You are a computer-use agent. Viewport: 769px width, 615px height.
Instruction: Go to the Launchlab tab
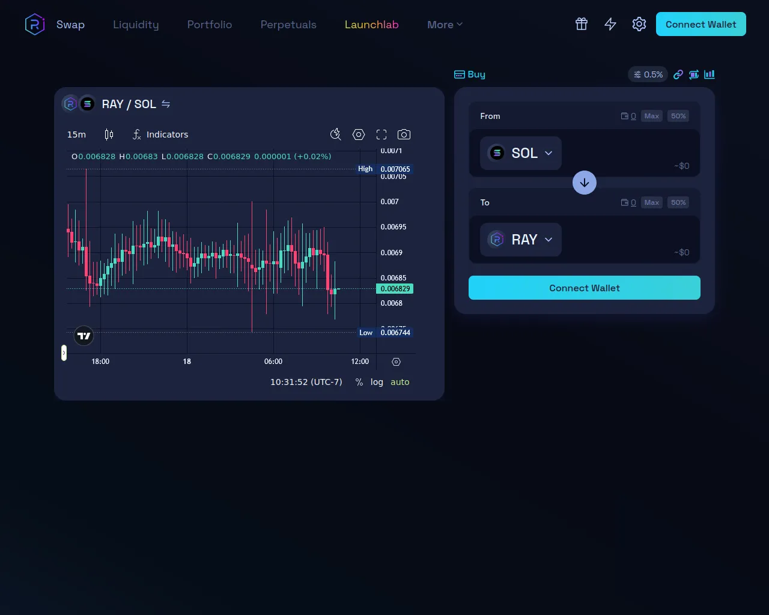coord(372,25)
